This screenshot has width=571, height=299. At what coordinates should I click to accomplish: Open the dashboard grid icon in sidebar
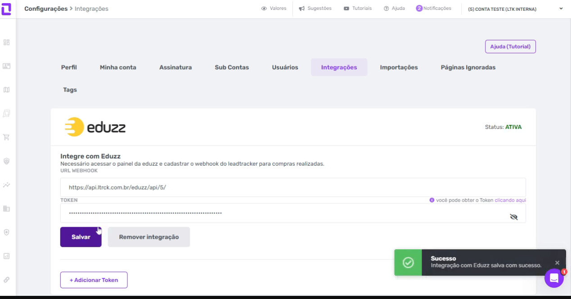point(6,42)
